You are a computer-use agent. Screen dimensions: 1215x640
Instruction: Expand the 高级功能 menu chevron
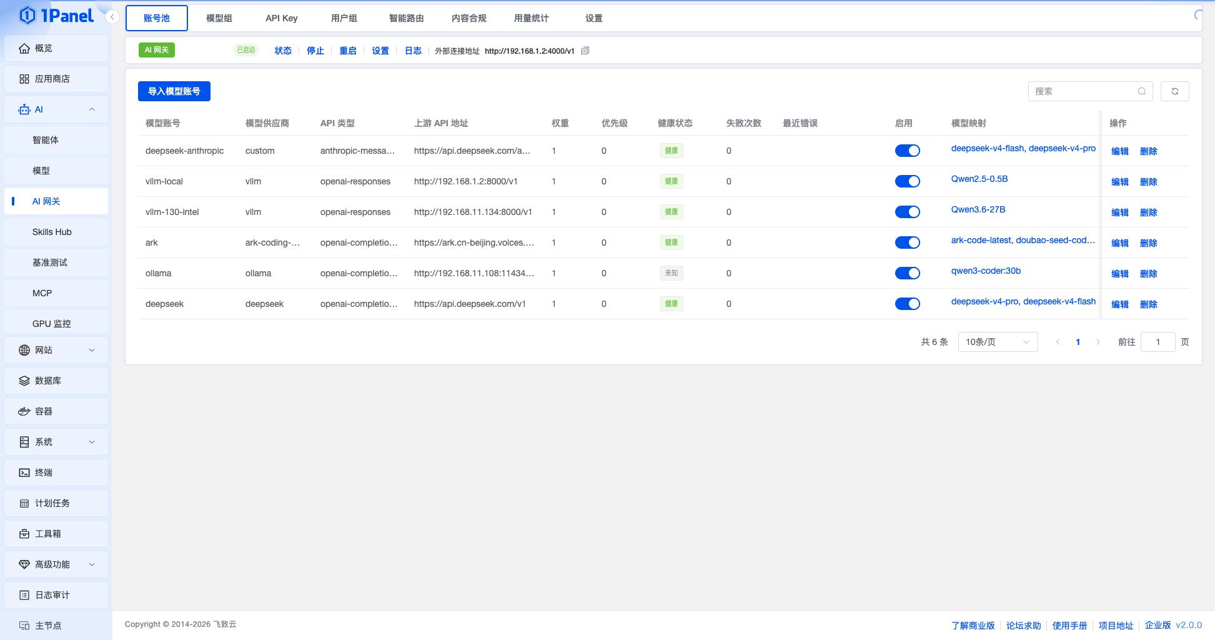[x=92, y=564]
